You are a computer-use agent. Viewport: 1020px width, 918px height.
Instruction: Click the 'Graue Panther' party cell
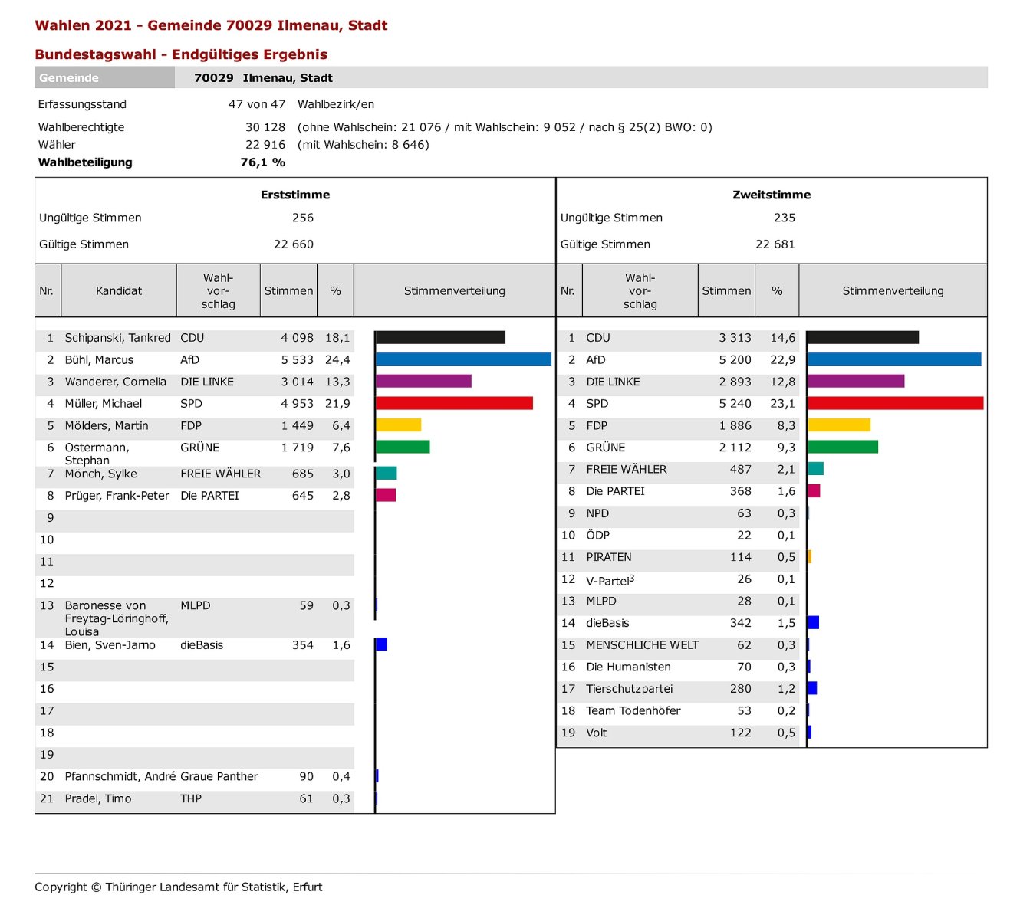click(x=219, y=776)
